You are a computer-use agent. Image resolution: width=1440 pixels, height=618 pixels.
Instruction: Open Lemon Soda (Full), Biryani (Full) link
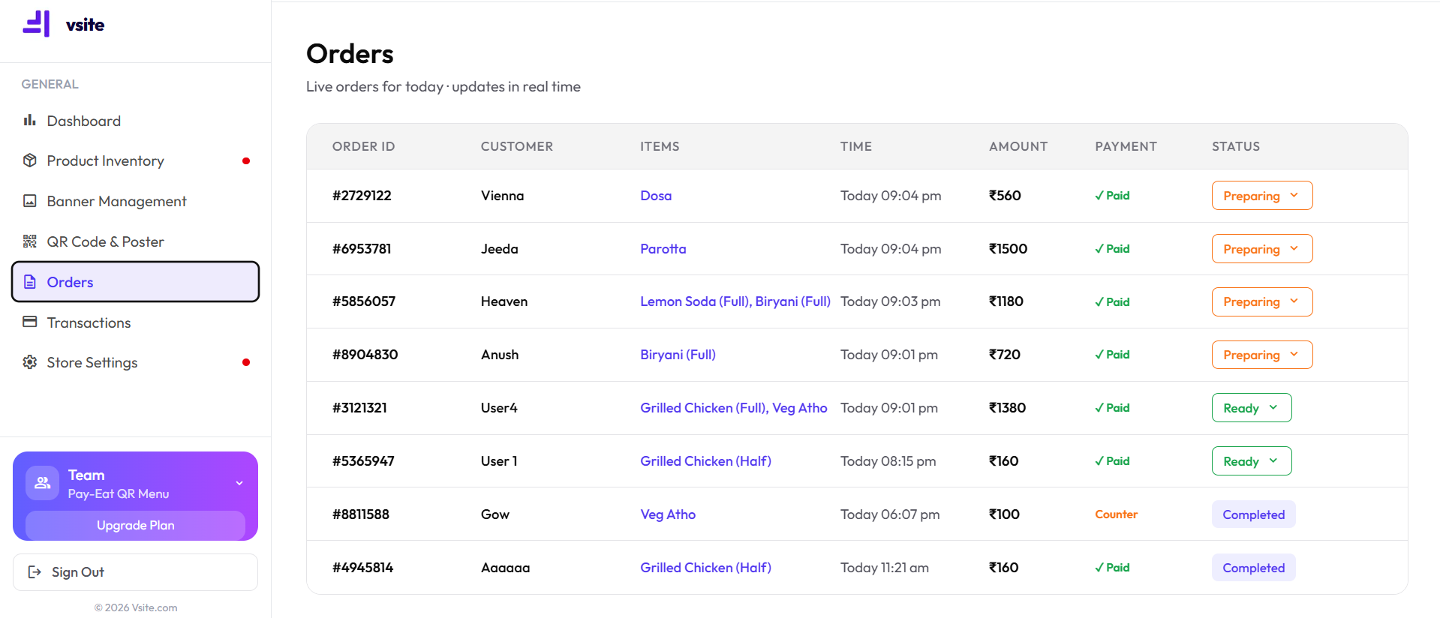[735, 301]
